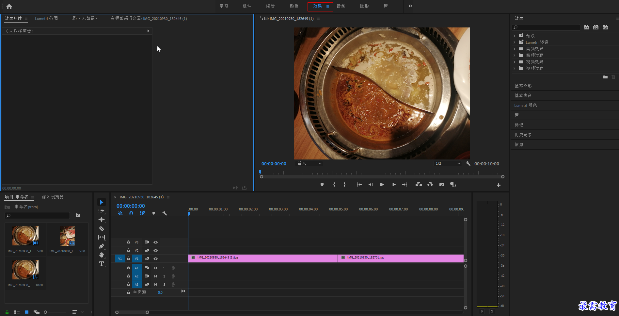The height and width of the screenshot is (316, 619).
Task: Select the Track Select Forward tool
Action: [x=102, y=211]
